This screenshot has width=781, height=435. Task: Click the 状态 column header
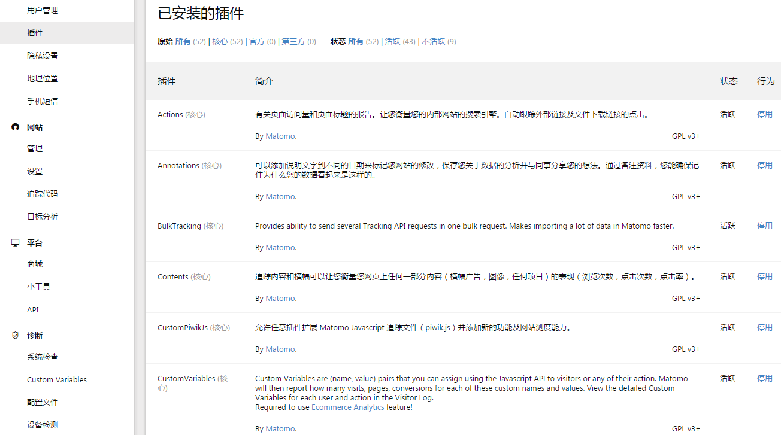729,81
